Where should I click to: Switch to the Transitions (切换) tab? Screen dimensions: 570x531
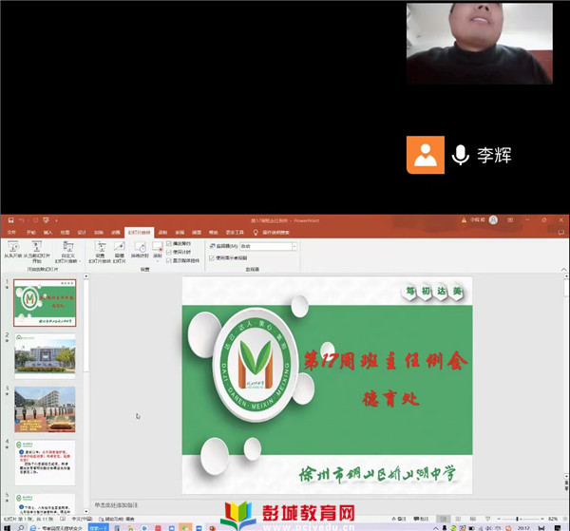point(99,232)
